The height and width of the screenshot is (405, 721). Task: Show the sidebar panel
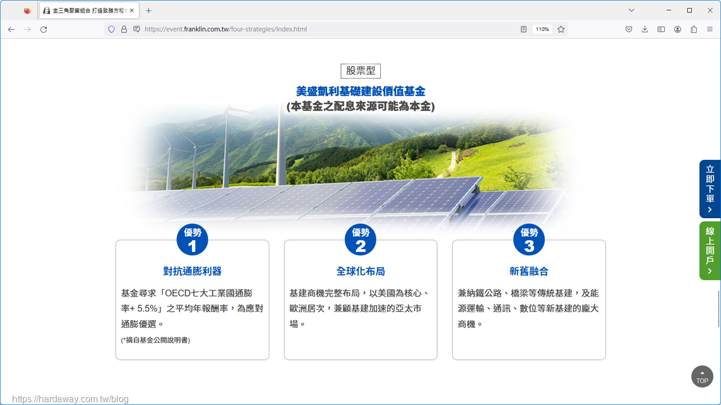661,29
